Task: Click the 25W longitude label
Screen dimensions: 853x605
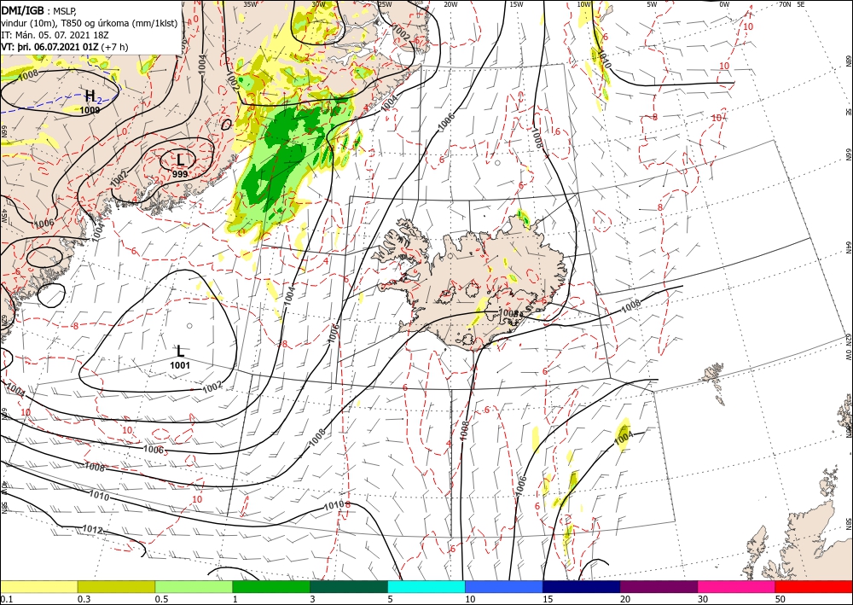Action: pyautogui.click(x=385, y=4)
